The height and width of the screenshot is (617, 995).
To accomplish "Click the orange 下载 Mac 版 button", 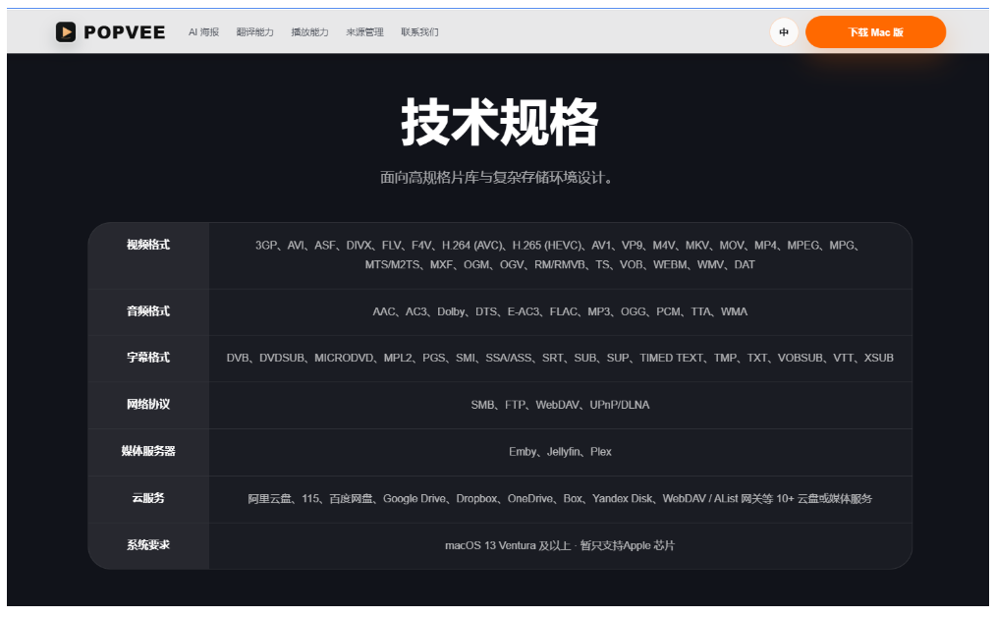I will tap(876, 32).
